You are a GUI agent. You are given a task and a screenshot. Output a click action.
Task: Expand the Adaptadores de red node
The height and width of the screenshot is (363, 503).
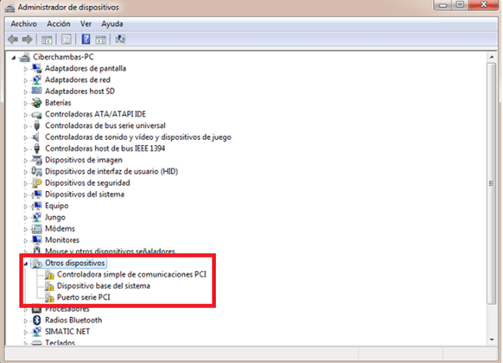click(25, 80)
